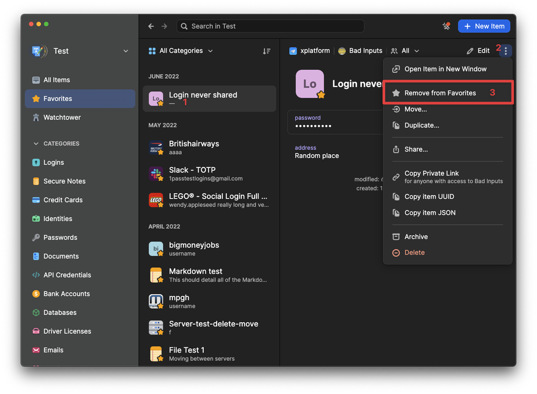This screenshot has width=537, height=394.
Task: Click the Slack - TOTP item icon
Action: pos(156,174)
